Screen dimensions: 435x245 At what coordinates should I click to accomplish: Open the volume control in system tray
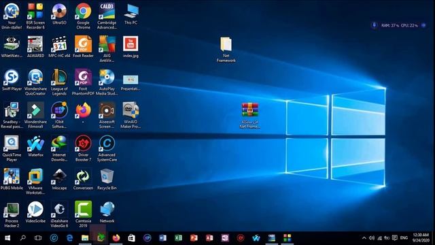click(372, 238)
